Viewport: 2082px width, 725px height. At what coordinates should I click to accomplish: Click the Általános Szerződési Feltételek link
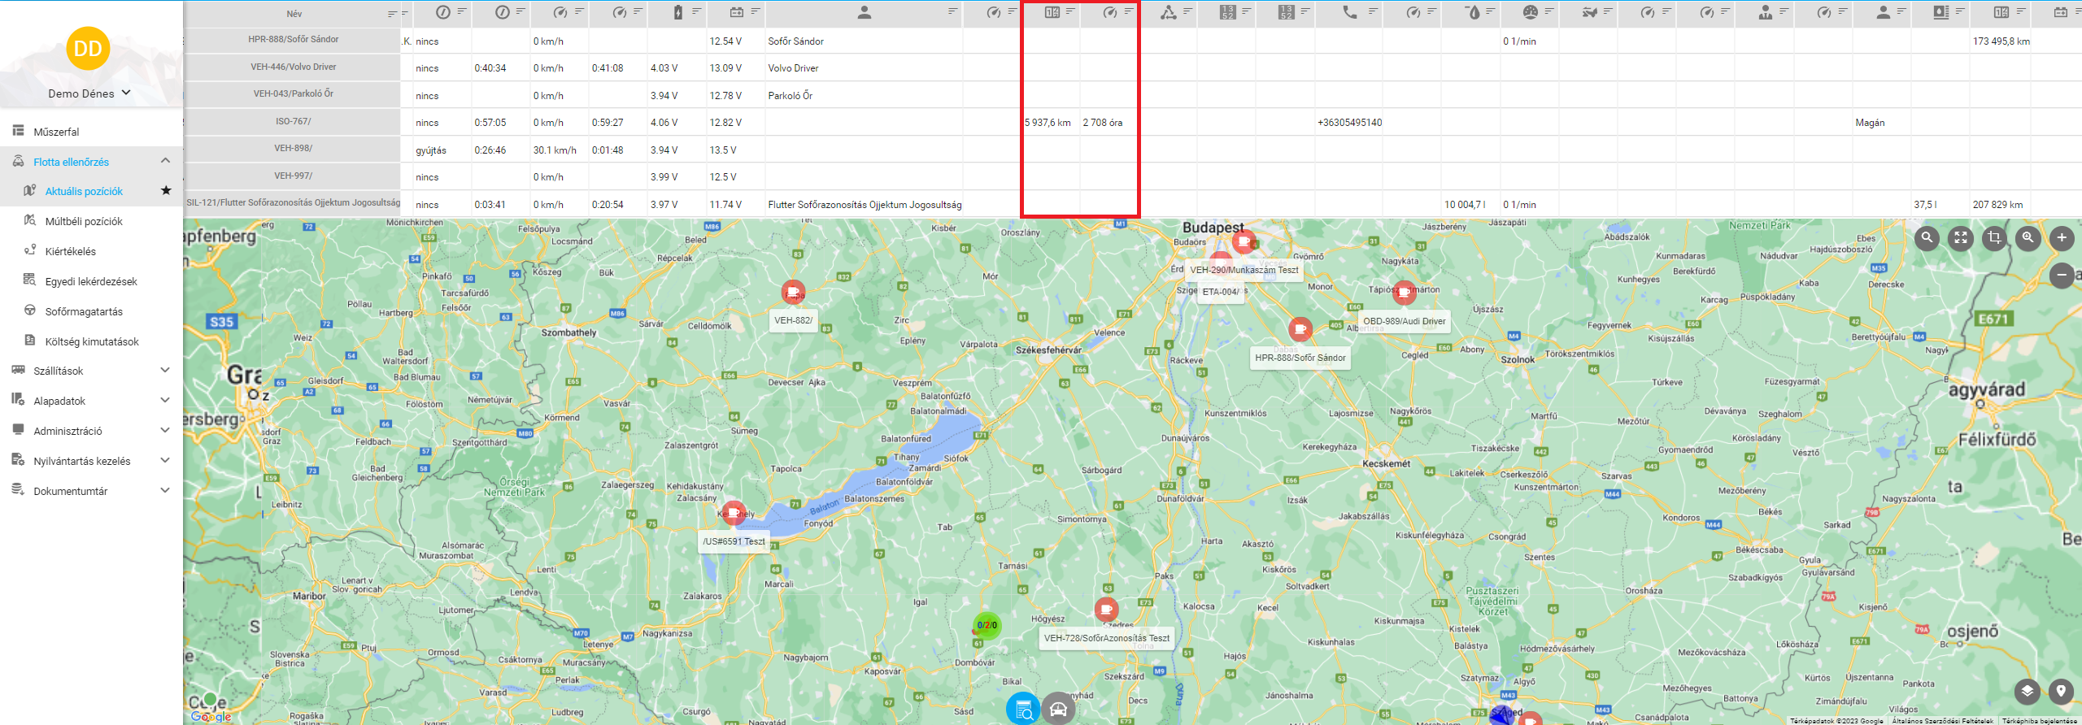1942,721
